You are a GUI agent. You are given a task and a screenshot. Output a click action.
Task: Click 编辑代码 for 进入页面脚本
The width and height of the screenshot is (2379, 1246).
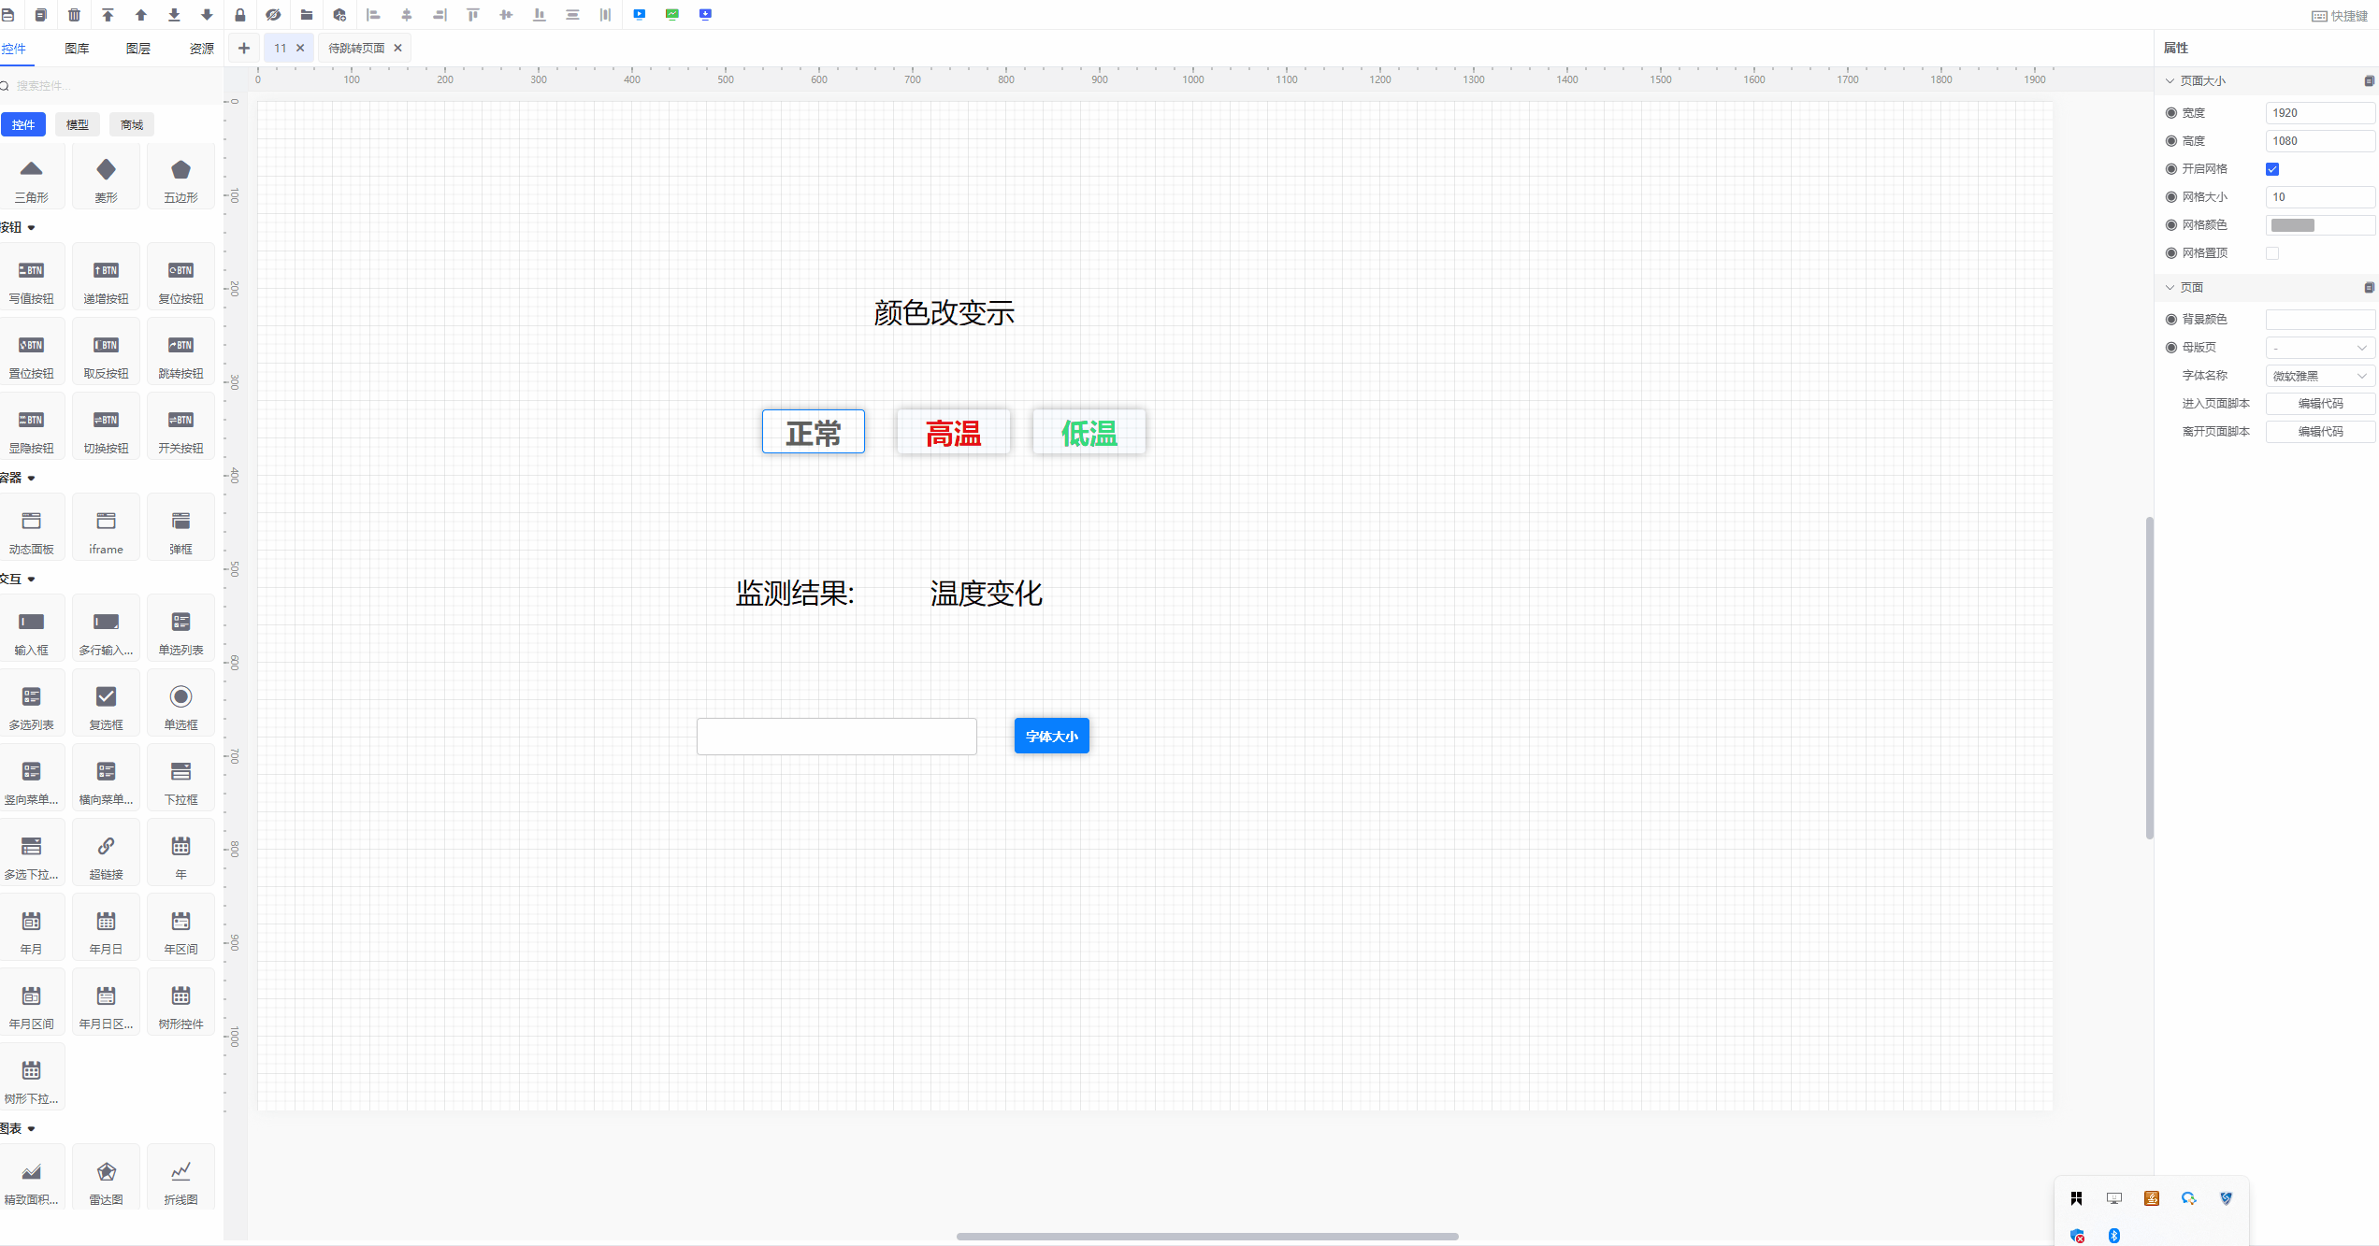click(x=2320, y=403)
